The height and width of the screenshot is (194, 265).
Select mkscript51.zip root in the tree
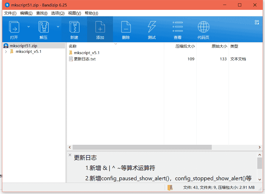pyautogui.click(x=34, y=46)
